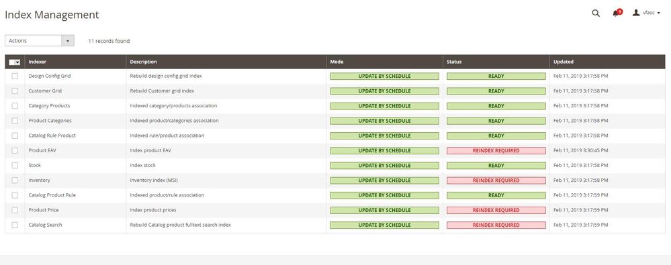Tick the Design Config Grid checkbox
The height and width of the screenshot is (265, 671).
tap(15, 76)
